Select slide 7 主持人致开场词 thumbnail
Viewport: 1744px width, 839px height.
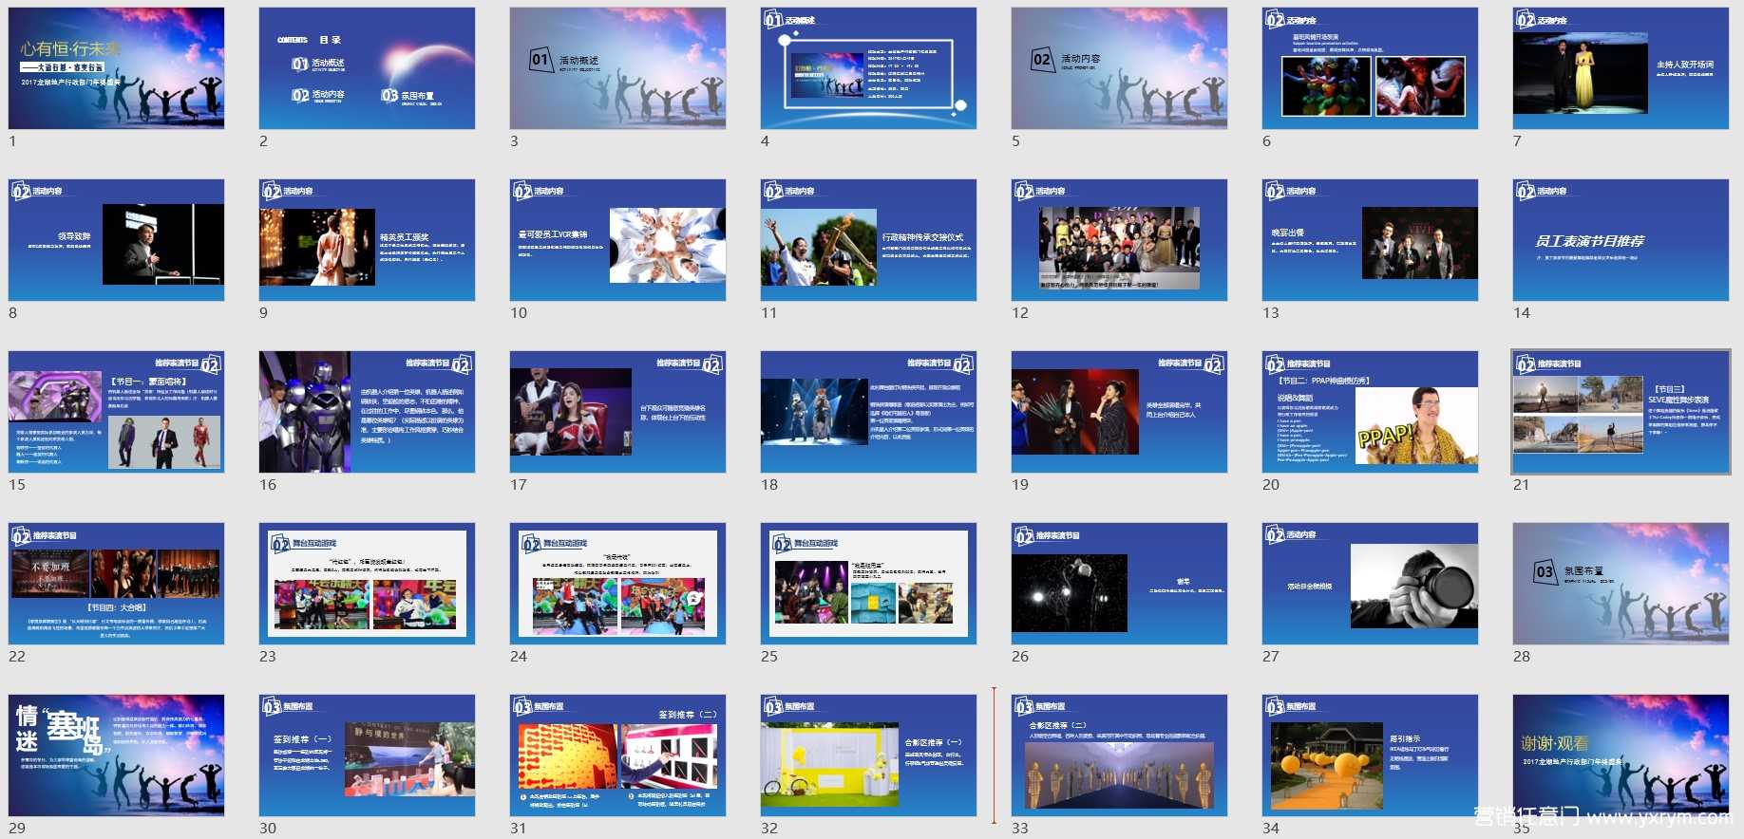tap(1621, 68)
